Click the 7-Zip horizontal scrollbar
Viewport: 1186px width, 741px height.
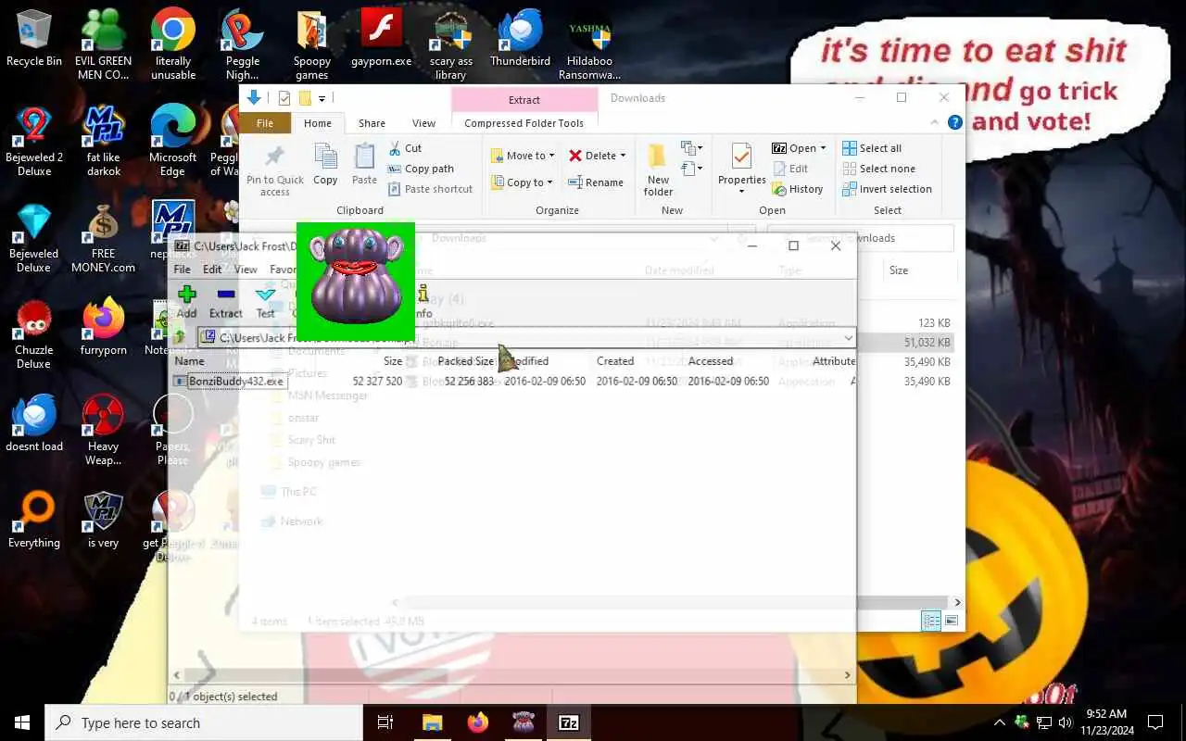511,676
